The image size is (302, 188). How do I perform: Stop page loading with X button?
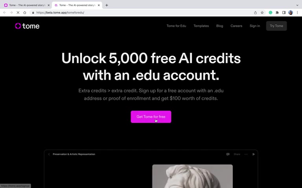[x=18, y=13]
